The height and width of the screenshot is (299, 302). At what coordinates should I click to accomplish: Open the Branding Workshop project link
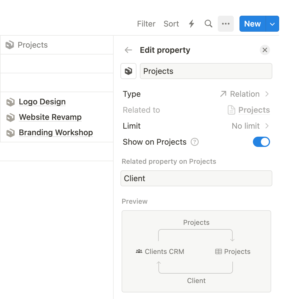click(56, 133)
